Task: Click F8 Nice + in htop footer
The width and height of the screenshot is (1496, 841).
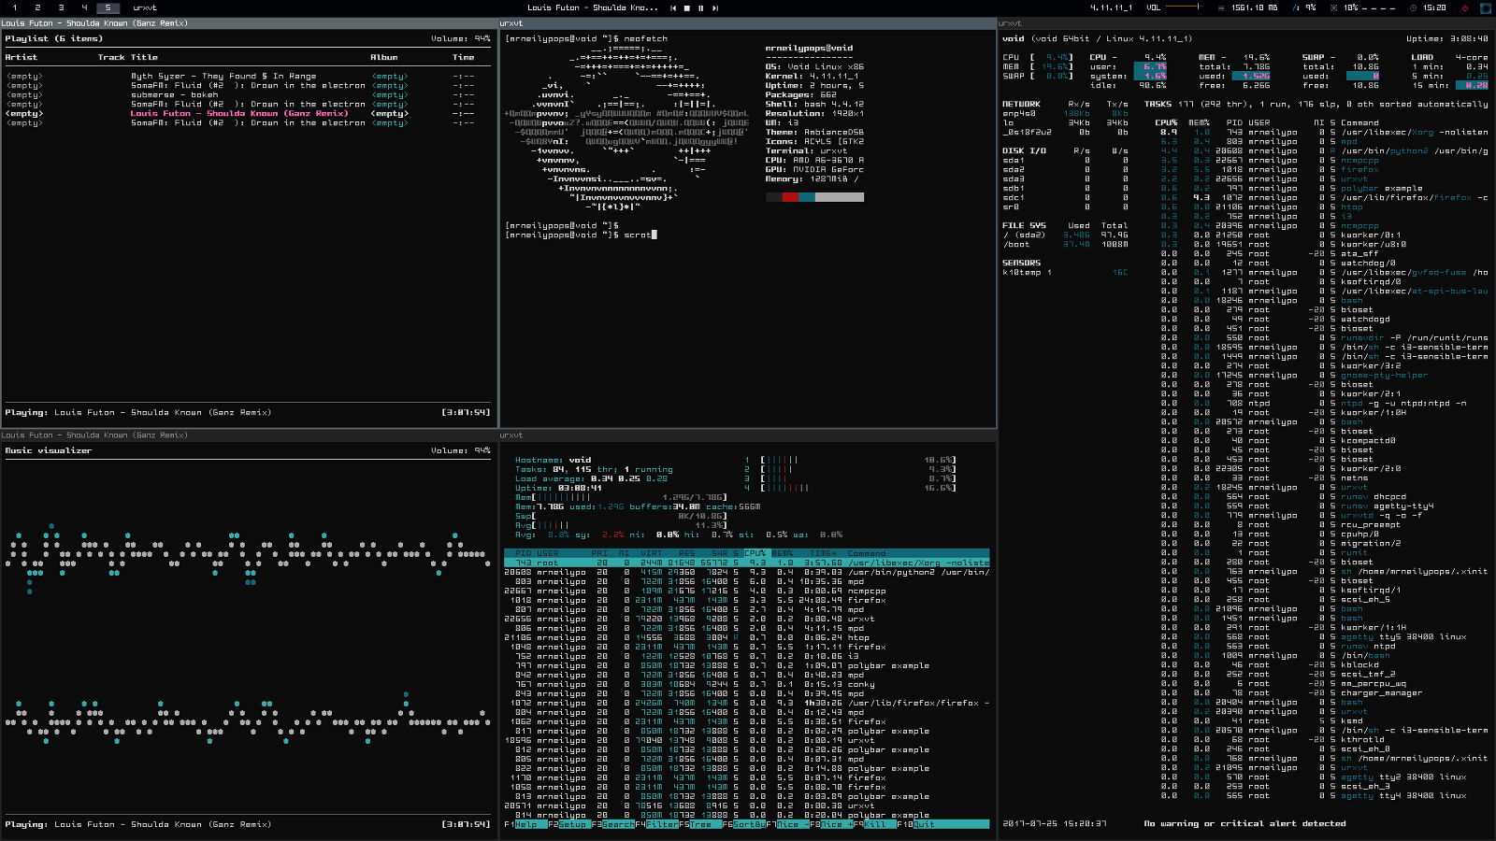Action: [x=831, y=824]
